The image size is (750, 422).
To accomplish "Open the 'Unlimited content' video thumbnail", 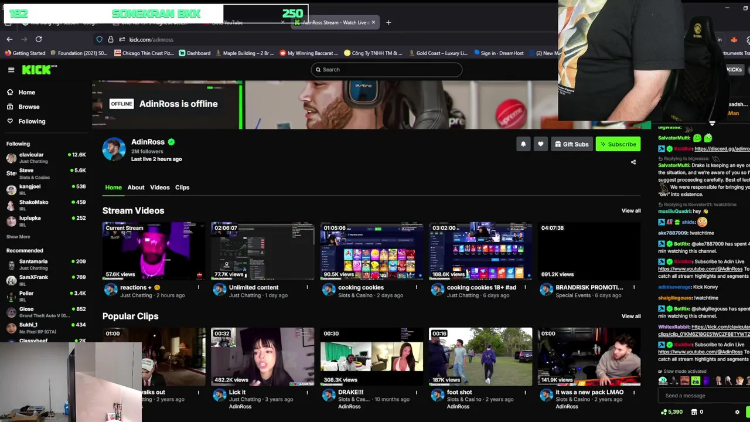I will point(262,251).
